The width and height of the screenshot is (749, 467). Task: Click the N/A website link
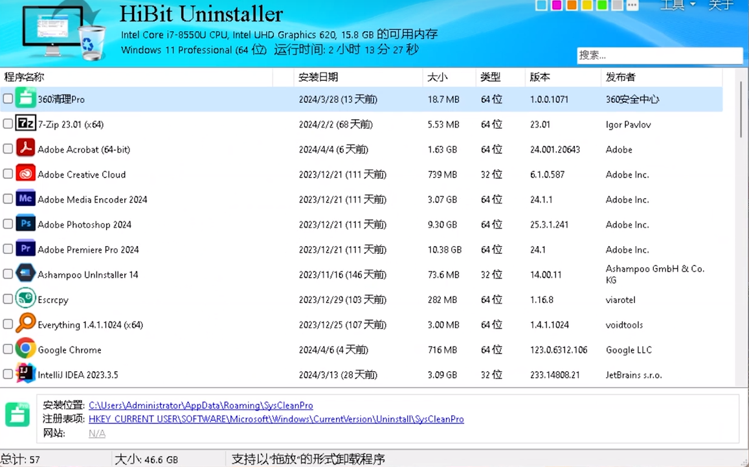coord(97,433)
